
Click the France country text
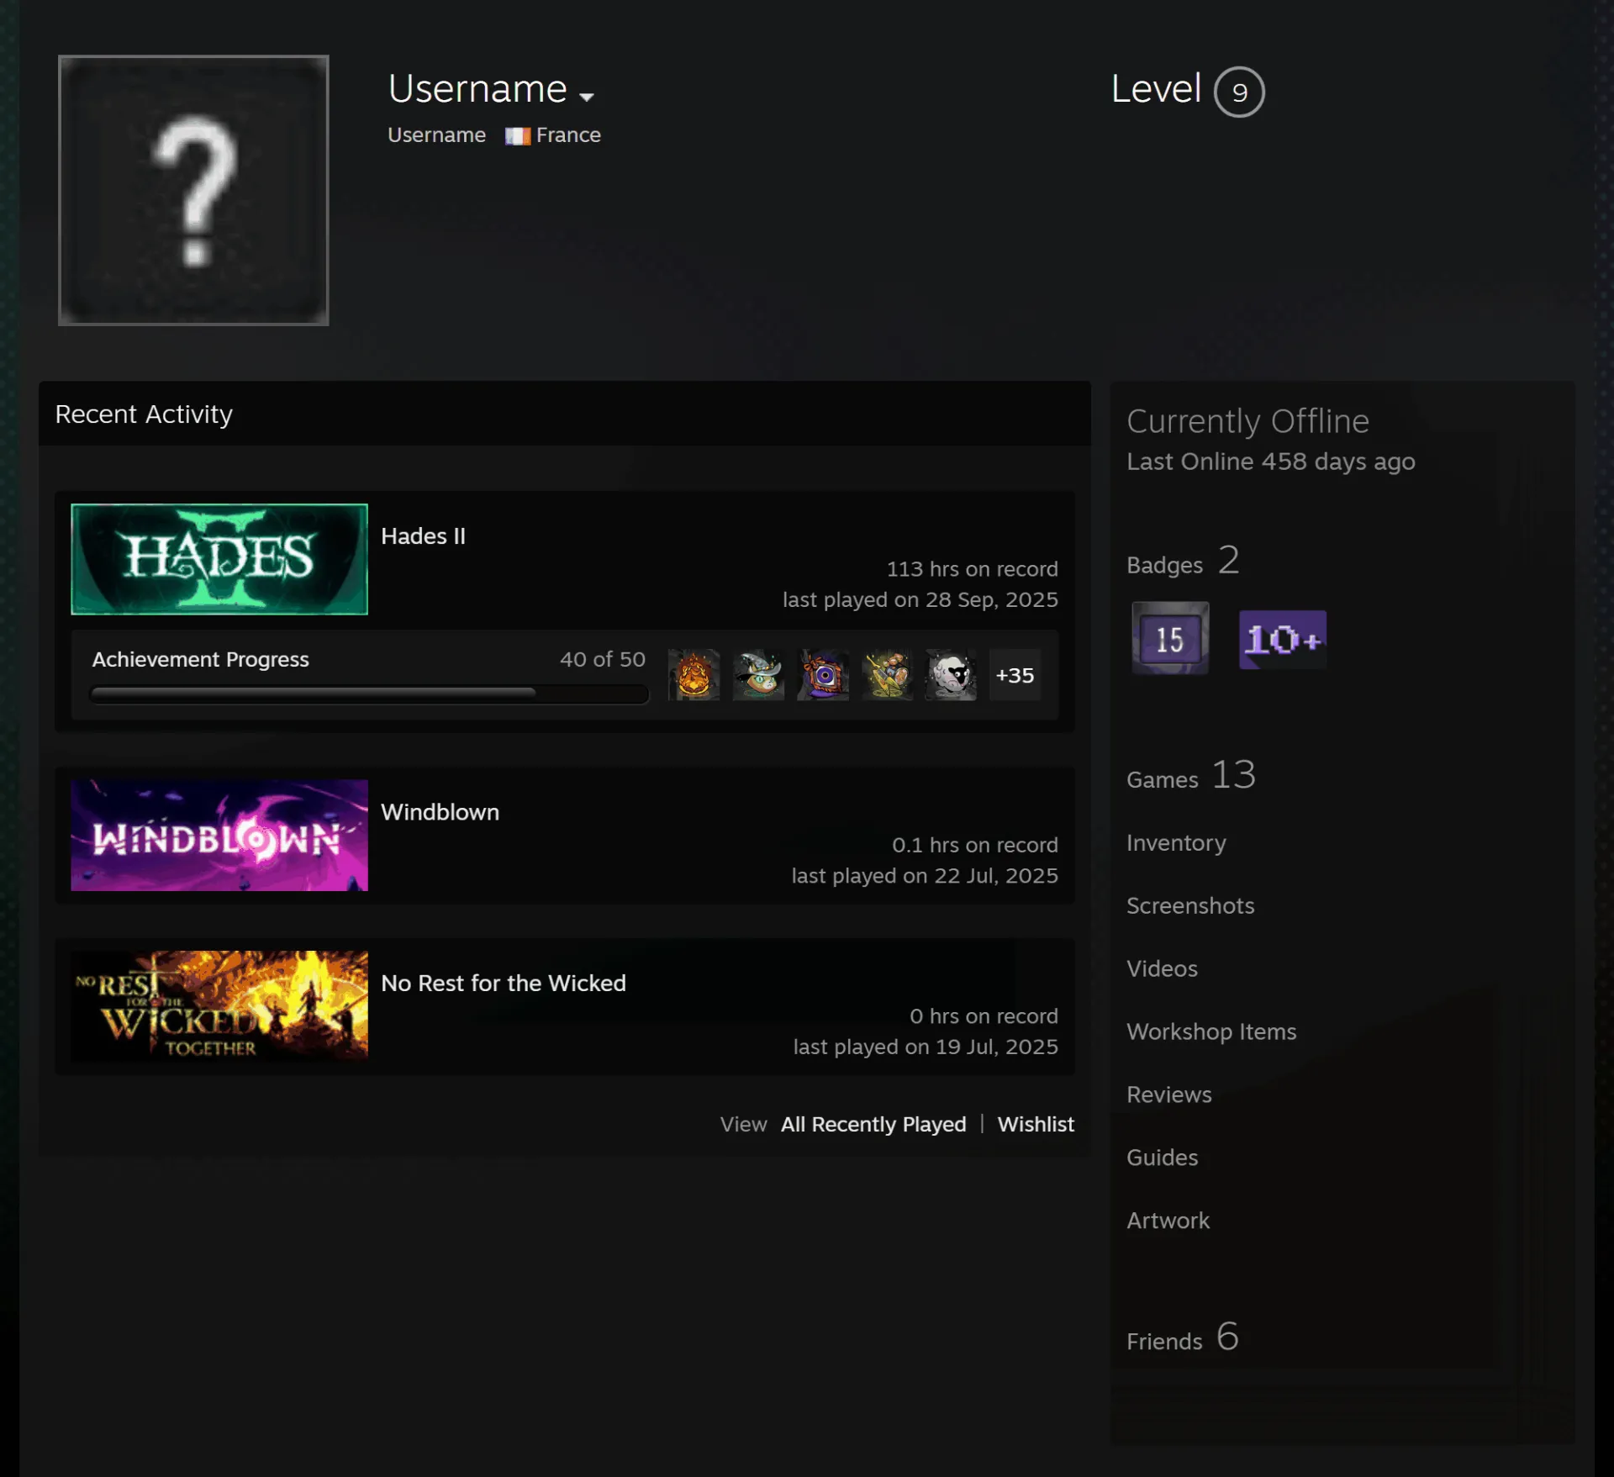pyautogui.click(x=568, y=135)
